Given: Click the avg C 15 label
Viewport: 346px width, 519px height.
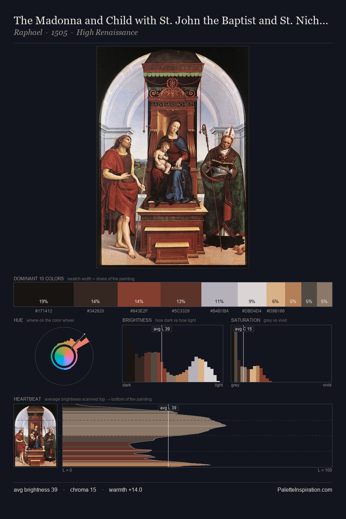Looking at the screenshot, I should [244, 329].
